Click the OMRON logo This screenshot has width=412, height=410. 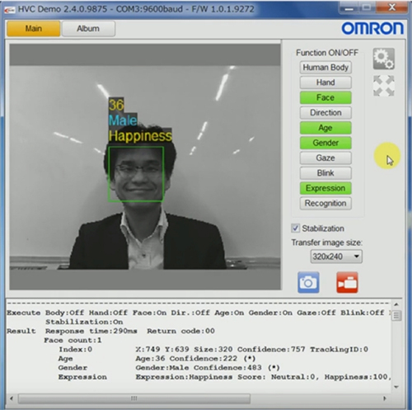(x=372, y=29)
